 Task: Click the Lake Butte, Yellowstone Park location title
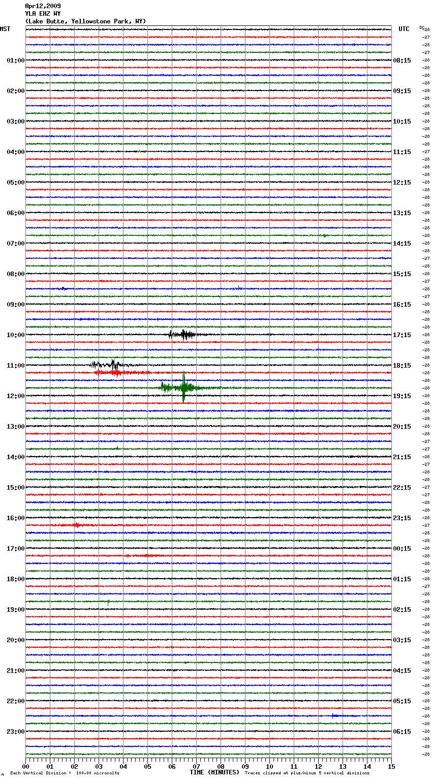[85, 21]
